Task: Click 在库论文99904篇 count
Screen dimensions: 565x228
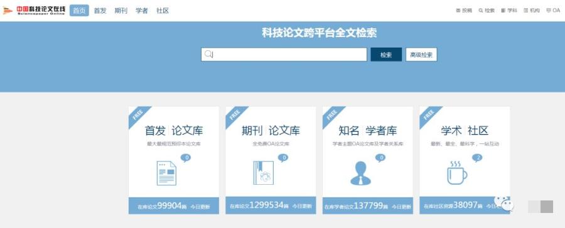Action: click(x=162, y=206)
